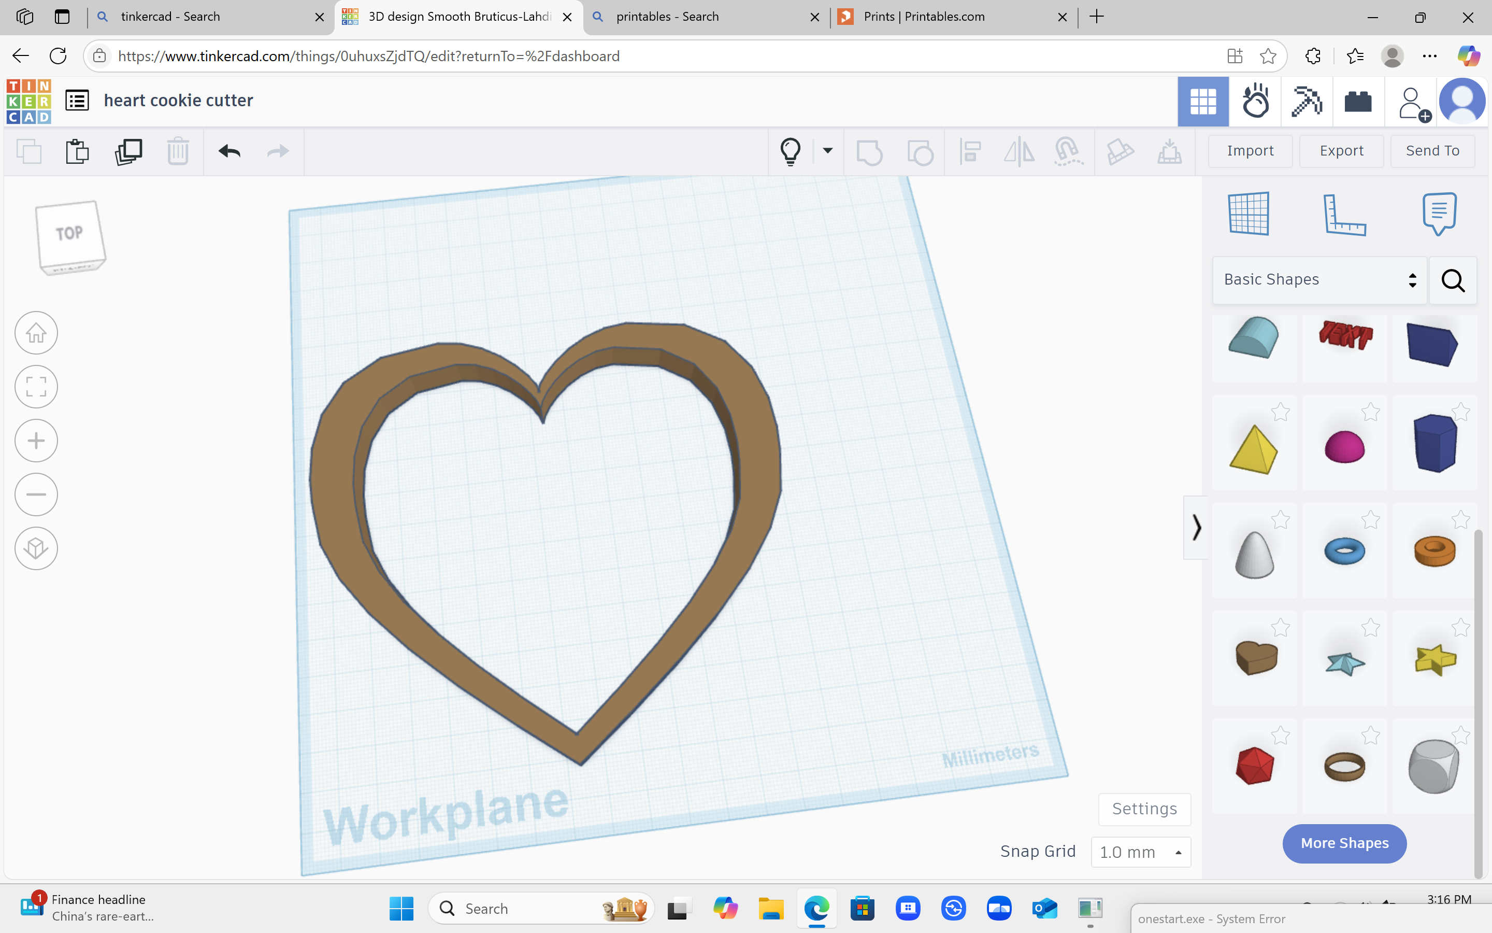1492x933 pixels.
Task: Open the Snap Grid 1.0 mm dropdown
Action: [1141, 852]
